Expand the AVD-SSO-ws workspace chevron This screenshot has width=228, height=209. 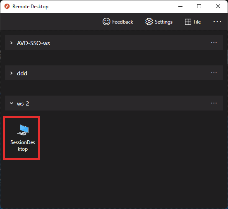click(11, 43)
